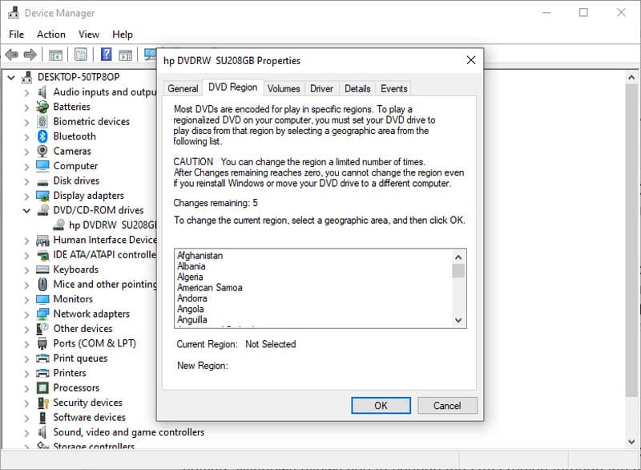
Task: Expand the Biometric devices category
Action: (x=26, y=122)
